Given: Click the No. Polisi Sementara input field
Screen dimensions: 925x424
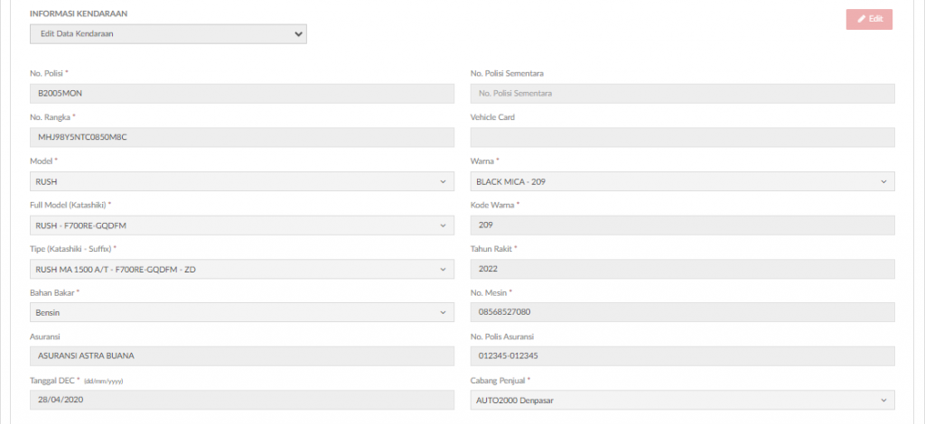Looking at the screenshot, I should coord(683,94).
